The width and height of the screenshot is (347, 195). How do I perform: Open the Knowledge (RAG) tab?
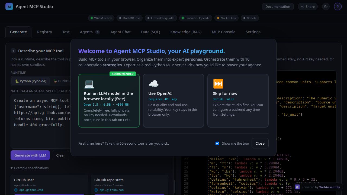pyautogui.click(x=186, y=32)
